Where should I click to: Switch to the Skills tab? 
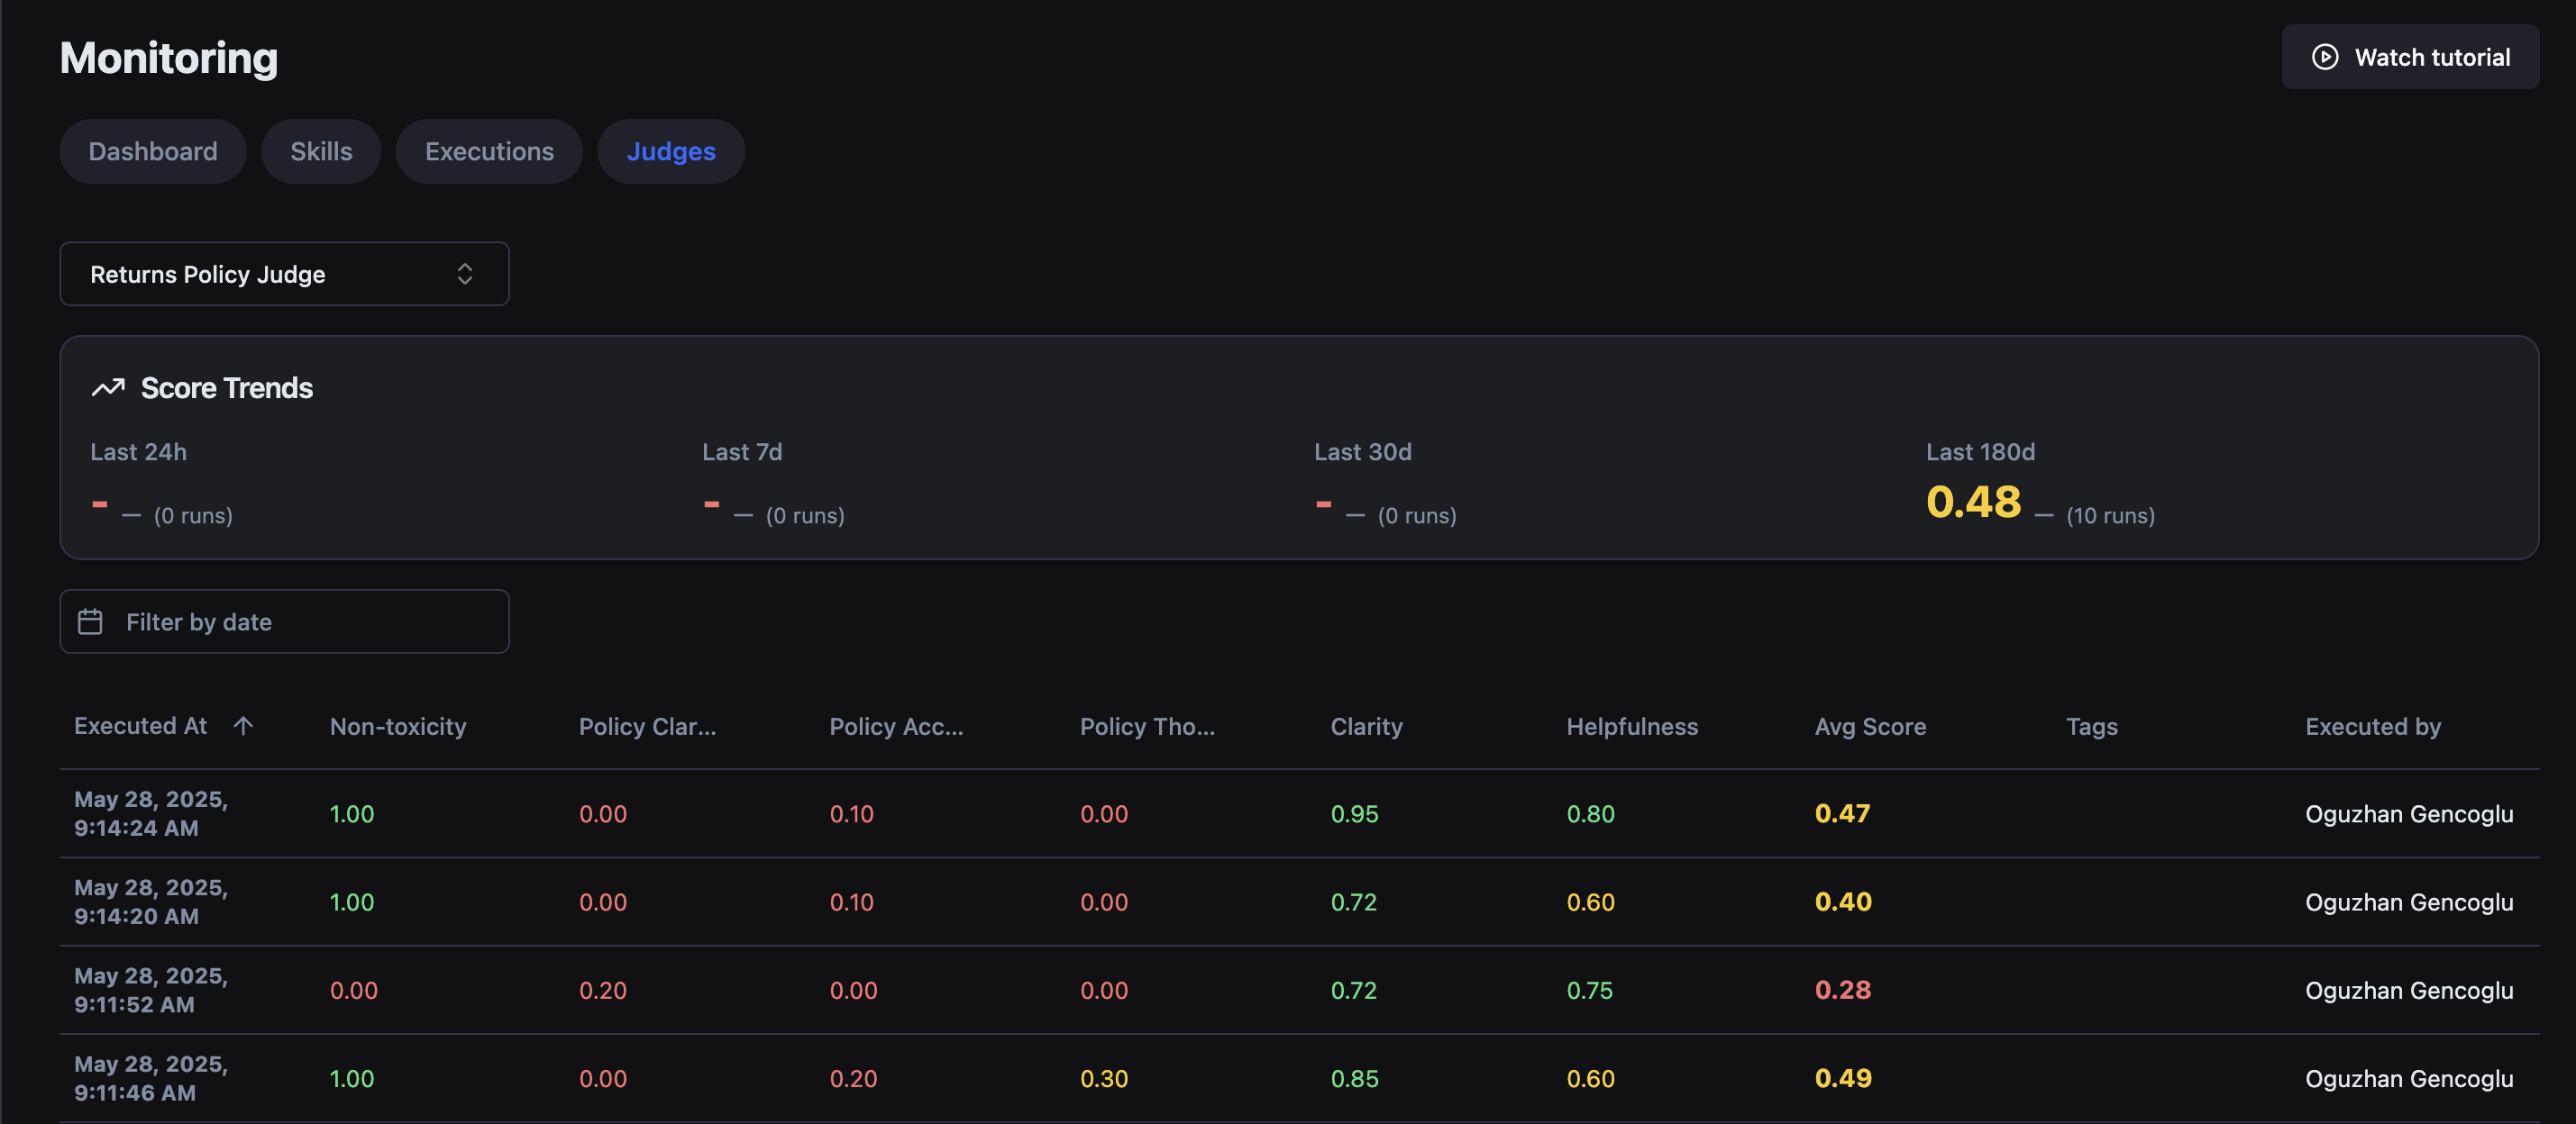321,151
